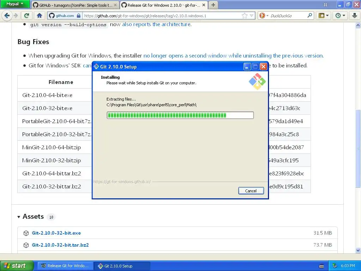Open the Mypal application menu button
This screenshot has width=361, height=271.
pyautogui.click(x=15, y=4)
